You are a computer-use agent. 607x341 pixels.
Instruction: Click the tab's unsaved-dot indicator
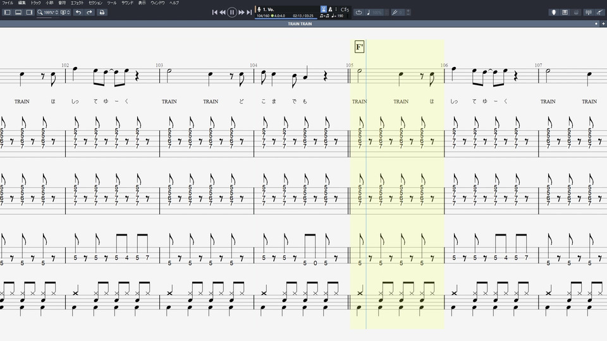[x=596, y=24]
